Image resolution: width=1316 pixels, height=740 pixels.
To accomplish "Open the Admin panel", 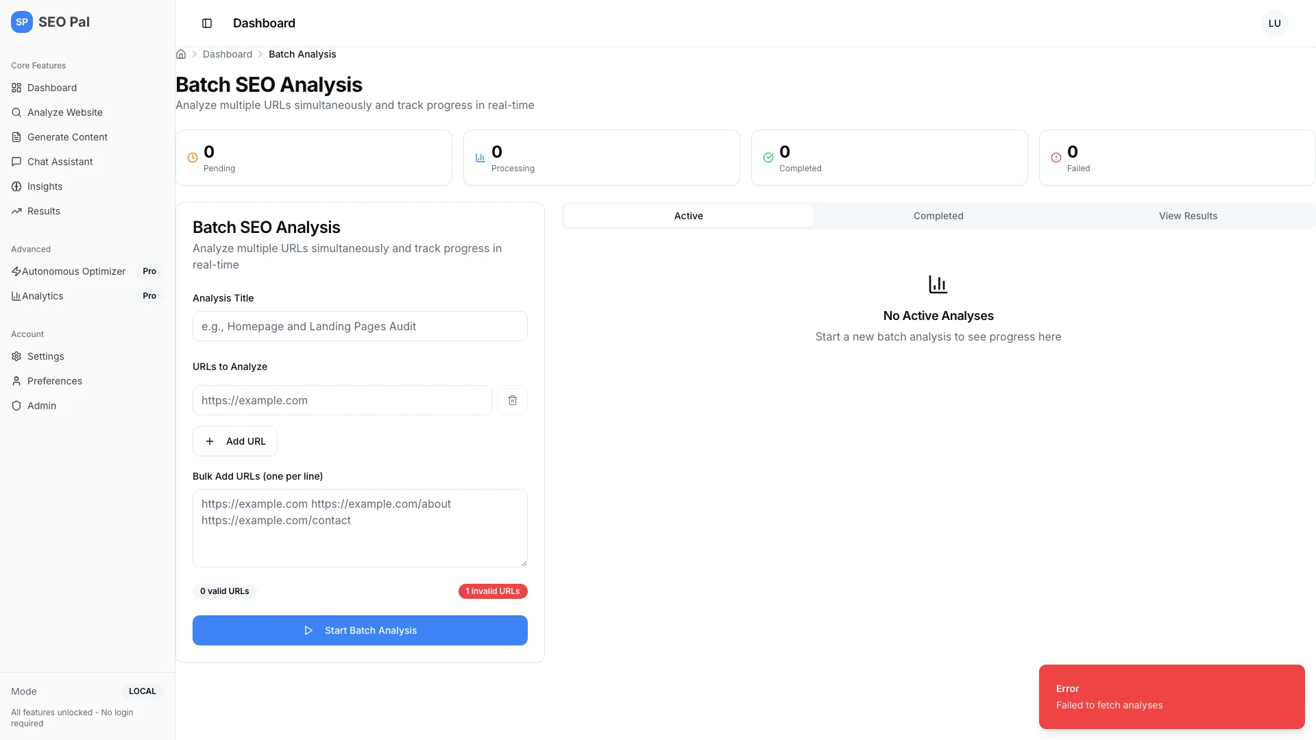I will click(x=42, y=405).
